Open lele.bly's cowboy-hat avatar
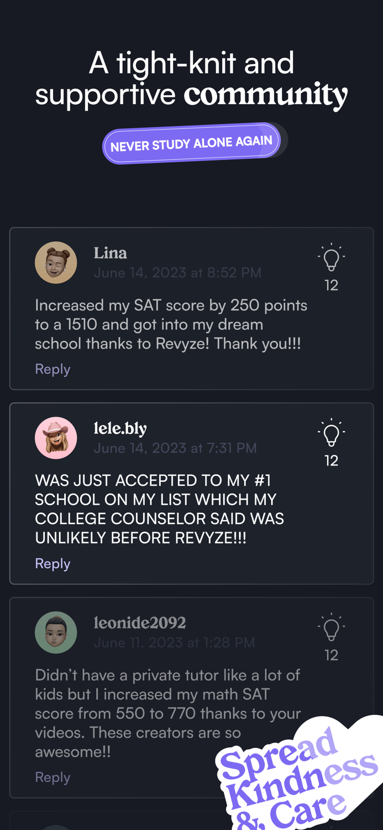This screenshot has width=383, height=830. point(56,438)
